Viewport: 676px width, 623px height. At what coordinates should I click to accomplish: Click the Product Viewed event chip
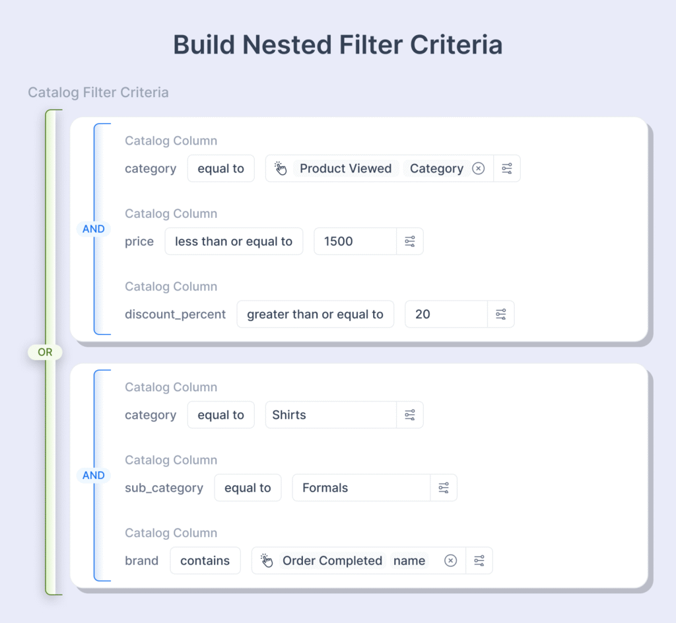point(345,168)
